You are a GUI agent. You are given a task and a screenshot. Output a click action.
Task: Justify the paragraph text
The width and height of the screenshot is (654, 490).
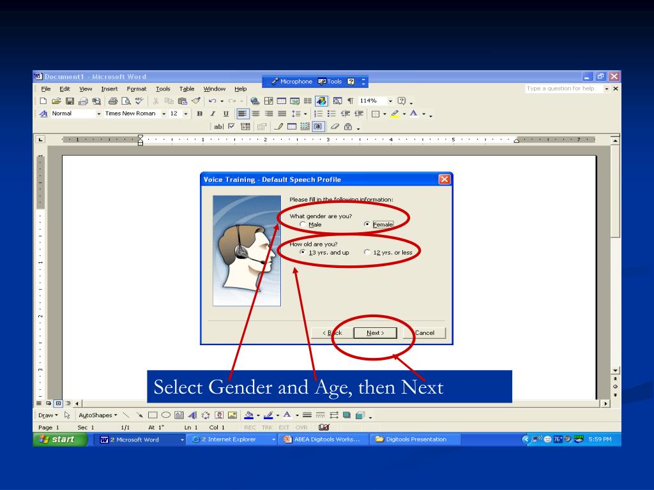[x=282, y=114]
